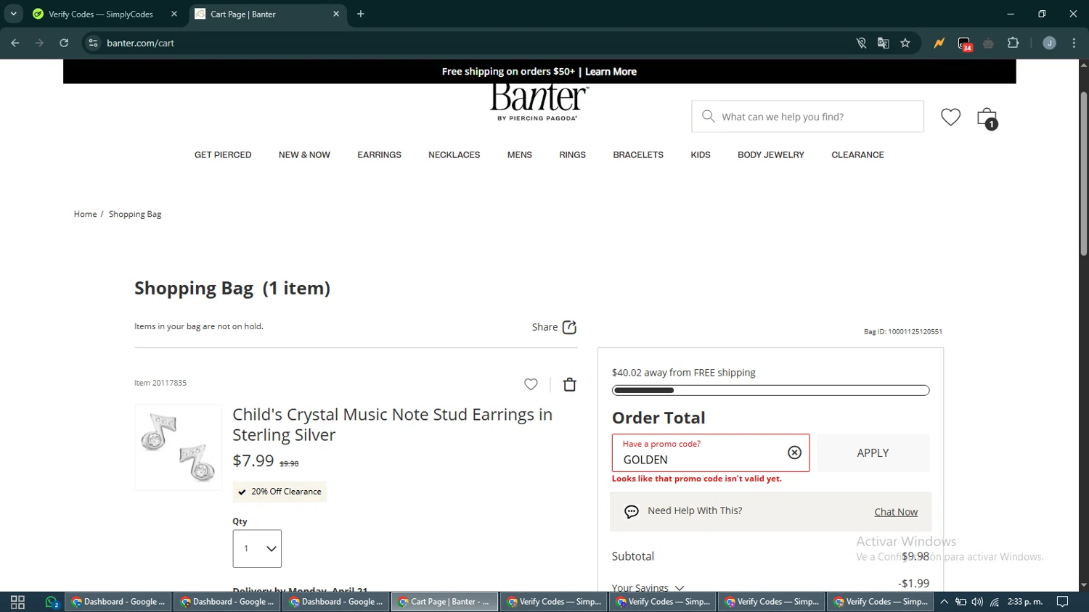Screen dimensions: 1089x612
Task: Click the free shipping progress bar
Action: pyautogui.click(x=770, y=390)
